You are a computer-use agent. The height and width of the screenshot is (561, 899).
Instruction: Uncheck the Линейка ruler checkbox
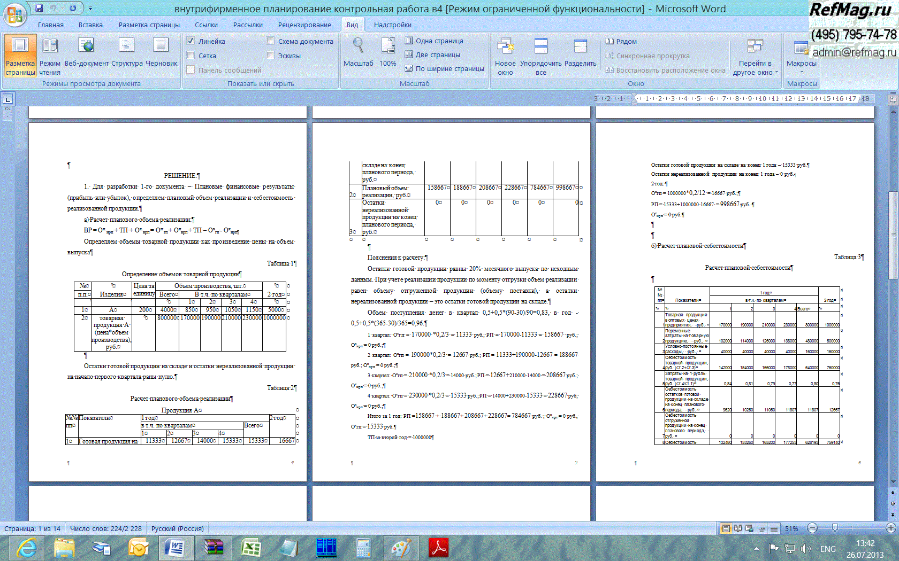(x=191, y=41)
